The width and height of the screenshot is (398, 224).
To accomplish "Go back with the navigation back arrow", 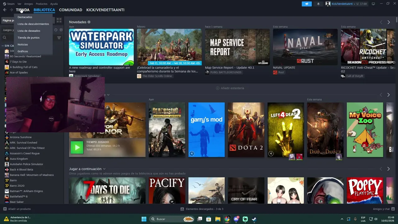I will pos(5,10).
